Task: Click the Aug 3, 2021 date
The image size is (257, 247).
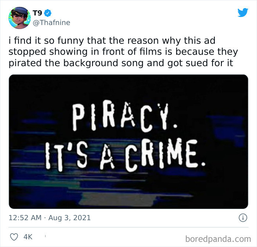Action: coord(69,218)
